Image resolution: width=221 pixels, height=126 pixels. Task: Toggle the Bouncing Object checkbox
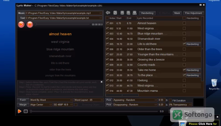point(76,104)
